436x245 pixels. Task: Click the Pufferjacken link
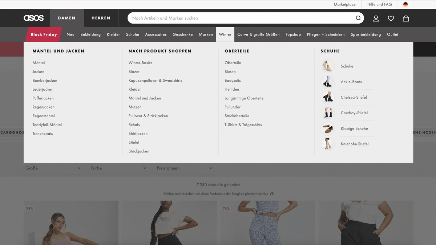tap(43, 98)
